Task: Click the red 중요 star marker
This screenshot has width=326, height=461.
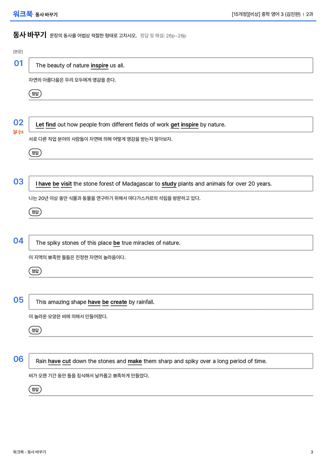Action: [18, 132]
